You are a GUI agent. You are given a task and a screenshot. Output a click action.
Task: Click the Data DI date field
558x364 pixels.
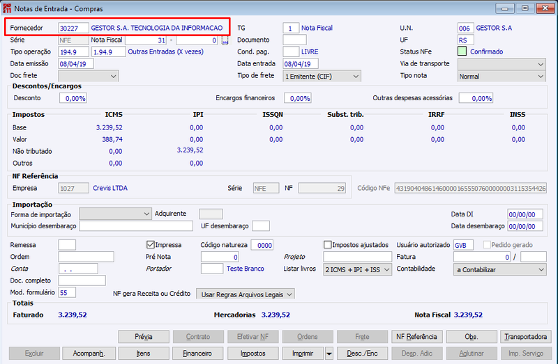(x=525, y=214)
